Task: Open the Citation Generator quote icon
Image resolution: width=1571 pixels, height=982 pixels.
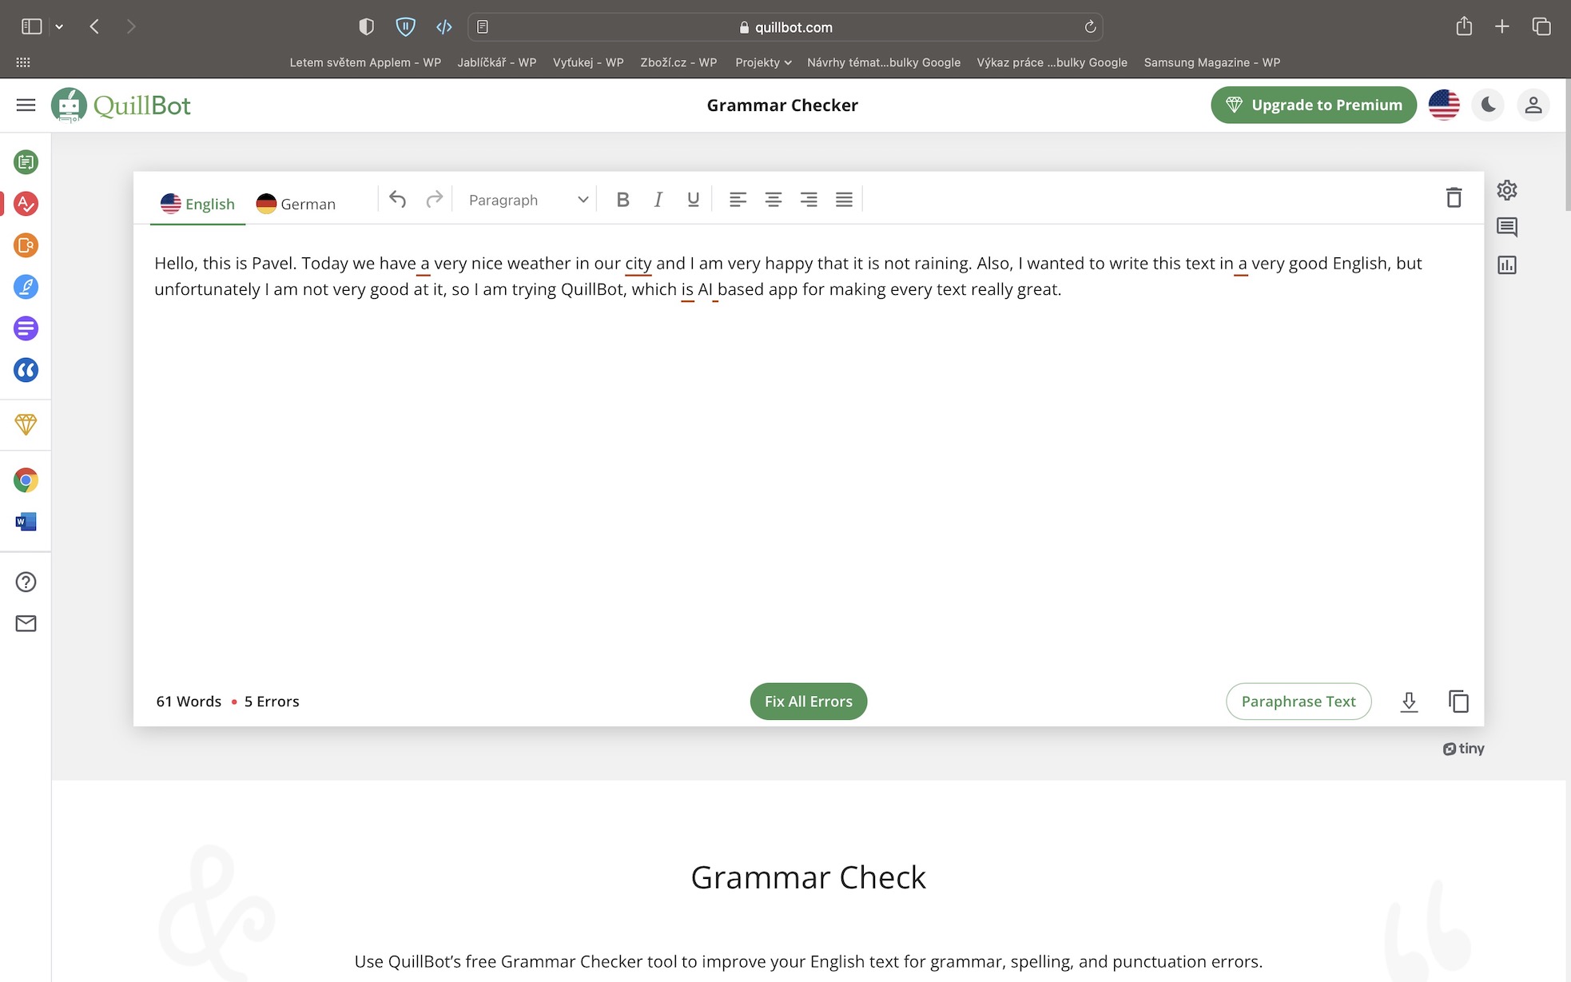Action: tap(26, 370)
